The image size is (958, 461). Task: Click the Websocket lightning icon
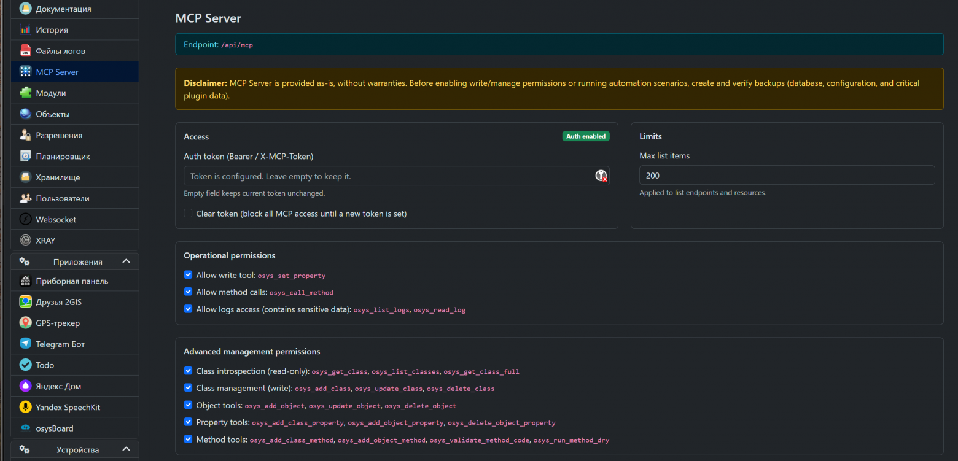[25, 219]
